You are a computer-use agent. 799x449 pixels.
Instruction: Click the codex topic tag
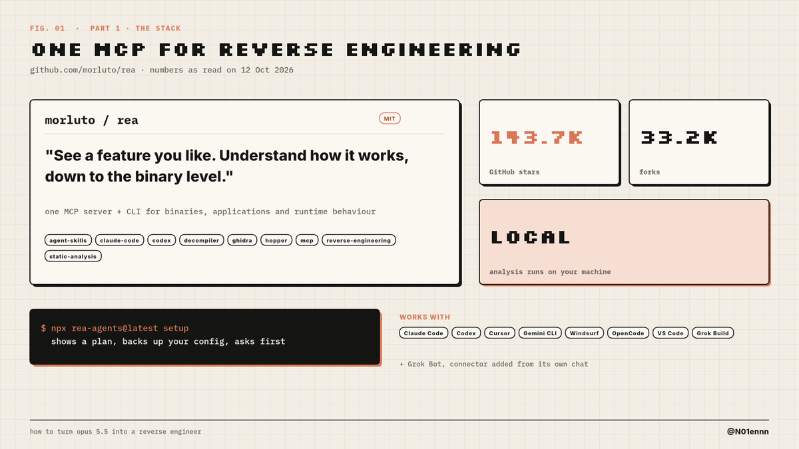pyautogui.click(x=162, y=240)
